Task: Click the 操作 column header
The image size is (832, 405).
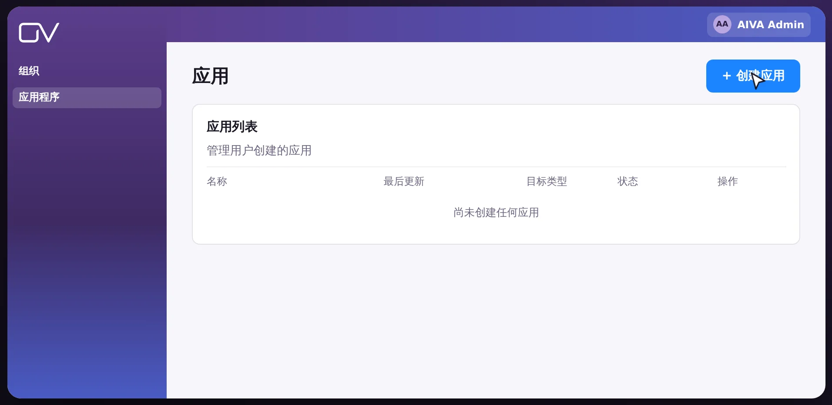Action: coord(728,181)
